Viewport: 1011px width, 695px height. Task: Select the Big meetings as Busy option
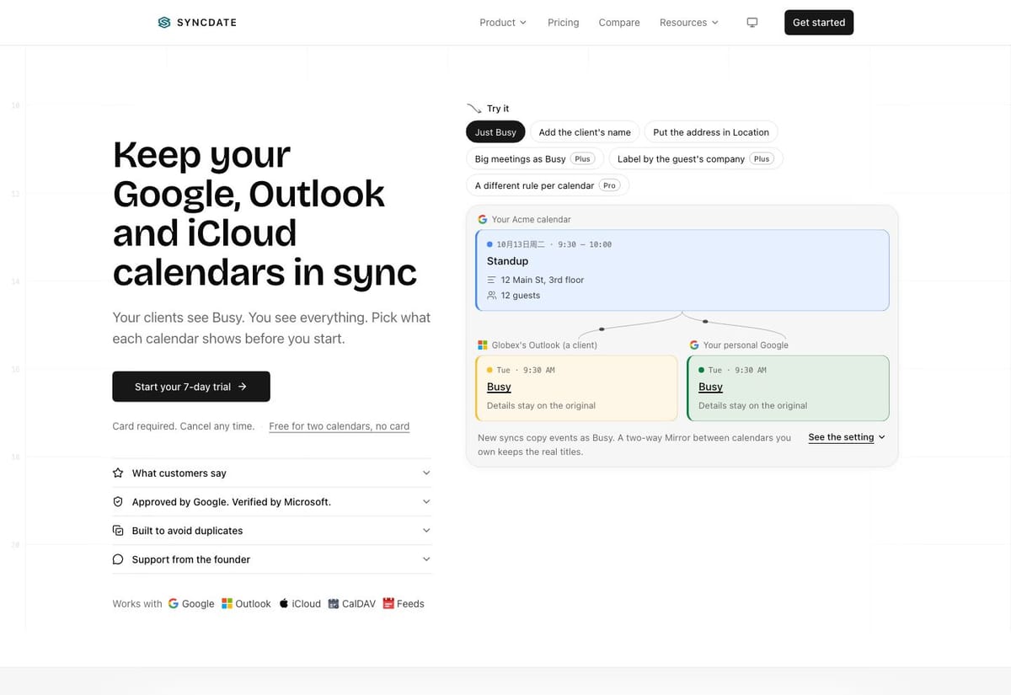533,159
